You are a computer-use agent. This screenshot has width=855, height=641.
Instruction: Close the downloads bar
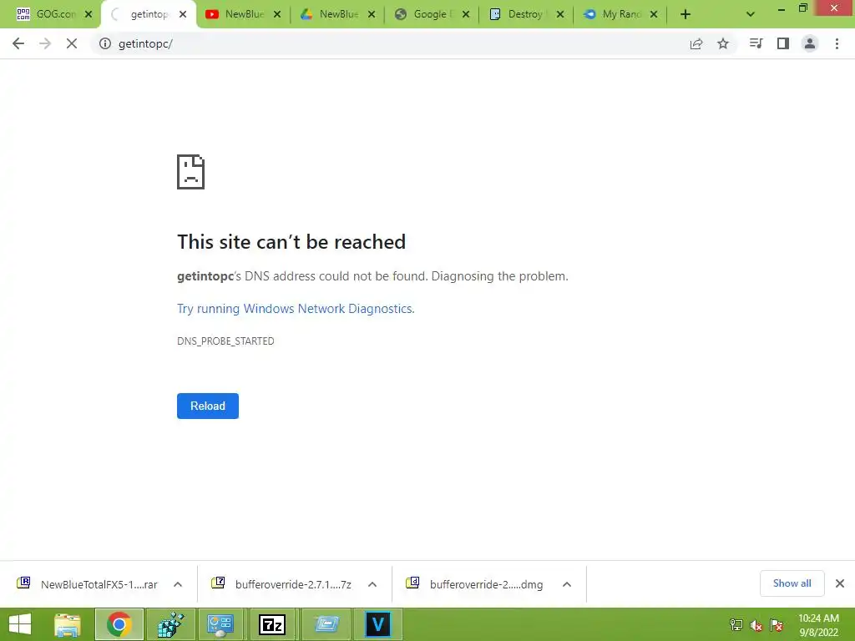point(840,583)
